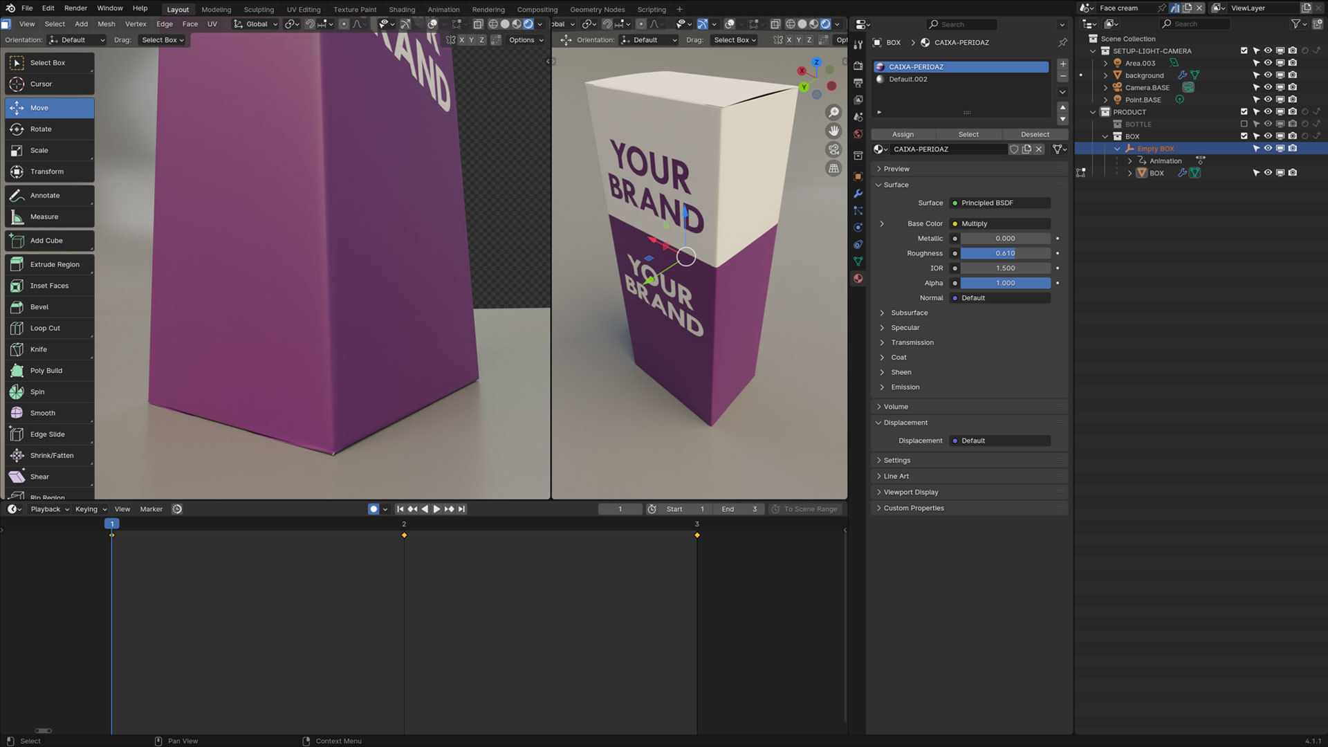
Task: Select the Extrude Region tool
Action: tap(49, 264)
